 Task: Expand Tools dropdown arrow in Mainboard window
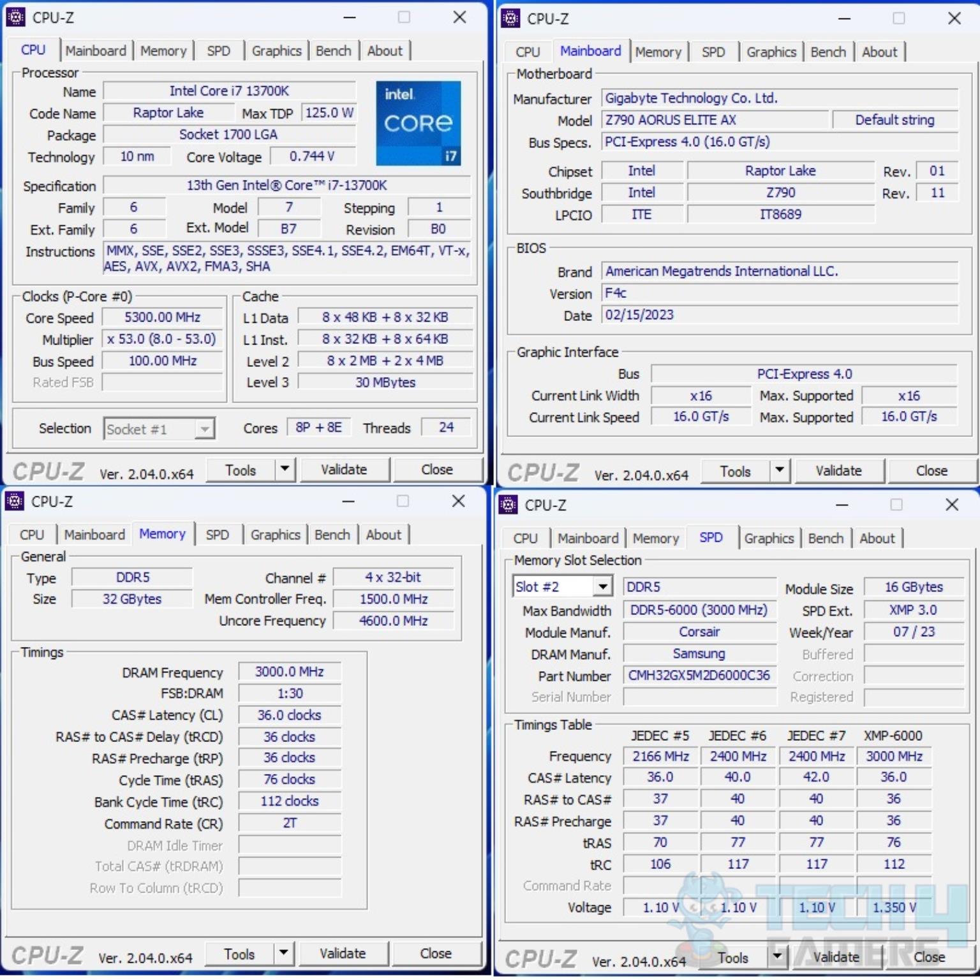click(779, 471)
